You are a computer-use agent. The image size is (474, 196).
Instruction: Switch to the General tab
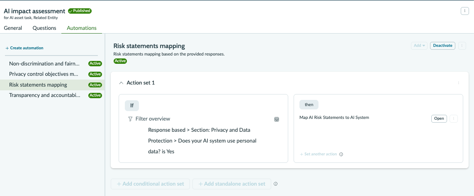point(13,28)
